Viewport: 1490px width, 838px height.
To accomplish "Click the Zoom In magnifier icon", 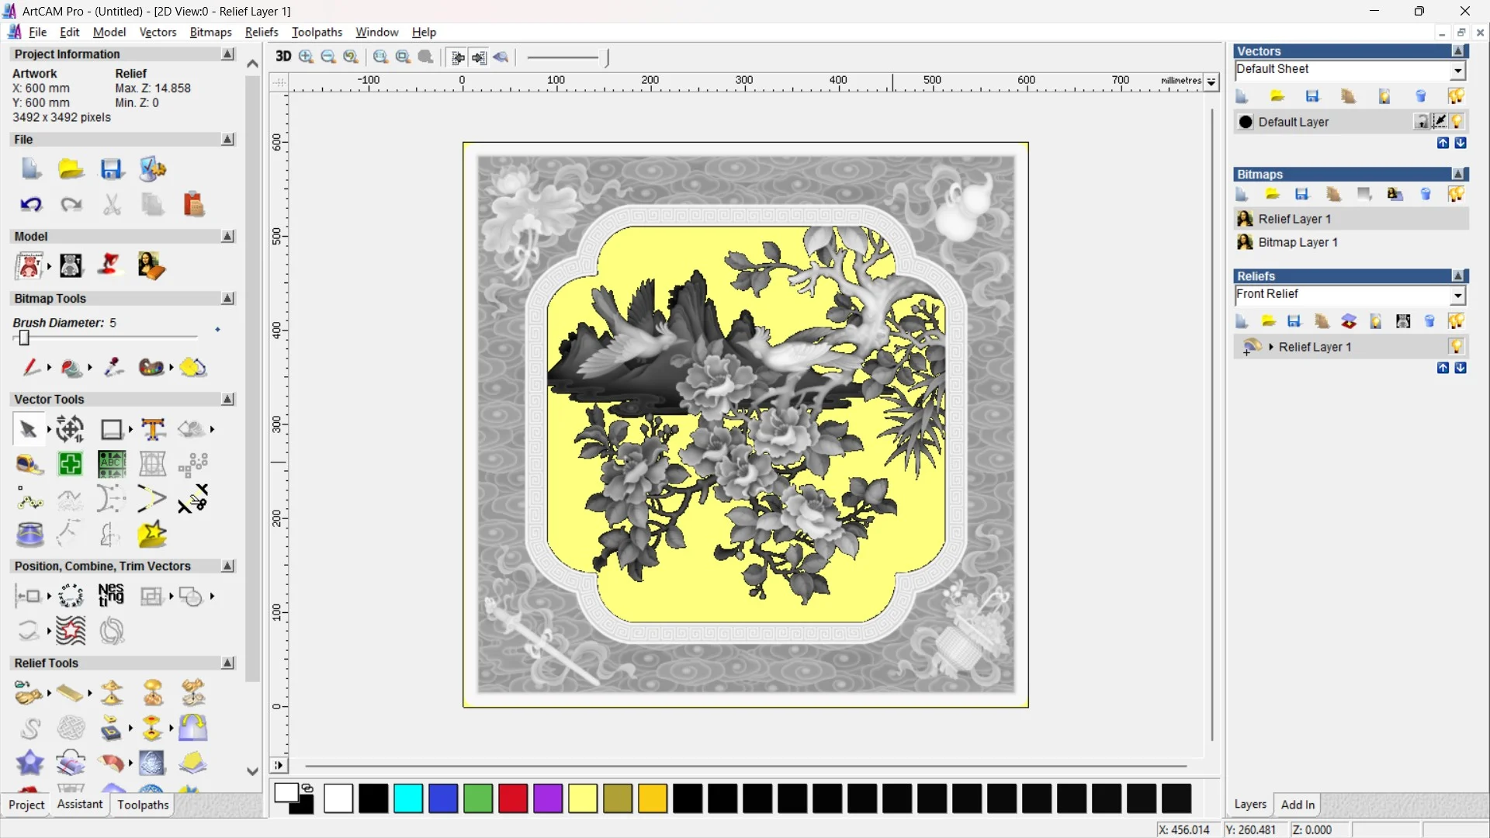I will pos(306,57).
